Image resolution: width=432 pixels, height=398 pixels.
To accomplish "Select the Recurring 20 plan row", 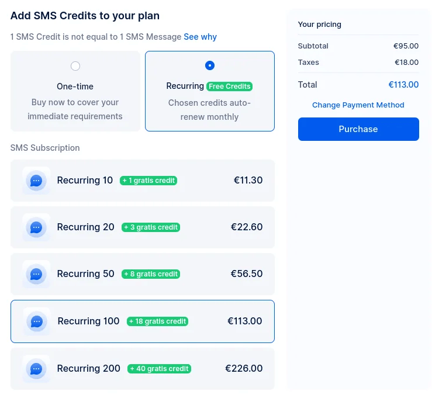I will coord(143,227).
